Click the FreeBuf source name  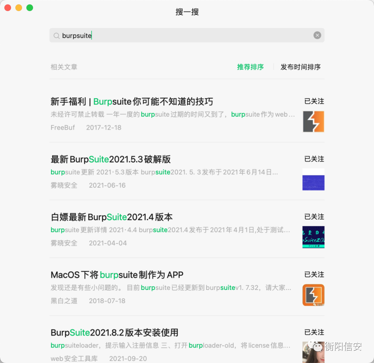[x=63, y=127]
